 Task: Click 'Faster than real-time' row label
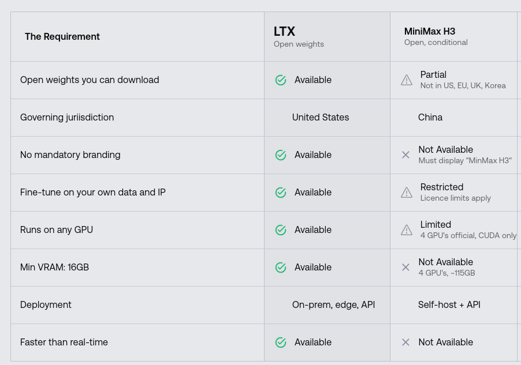tap(64, 343)
